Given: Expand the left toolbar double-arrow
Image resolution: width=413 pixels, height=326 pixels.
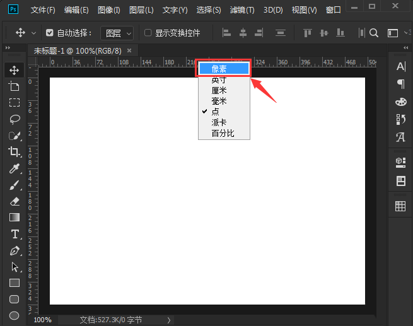Looking at the screenshot, I should click(8, 48).
